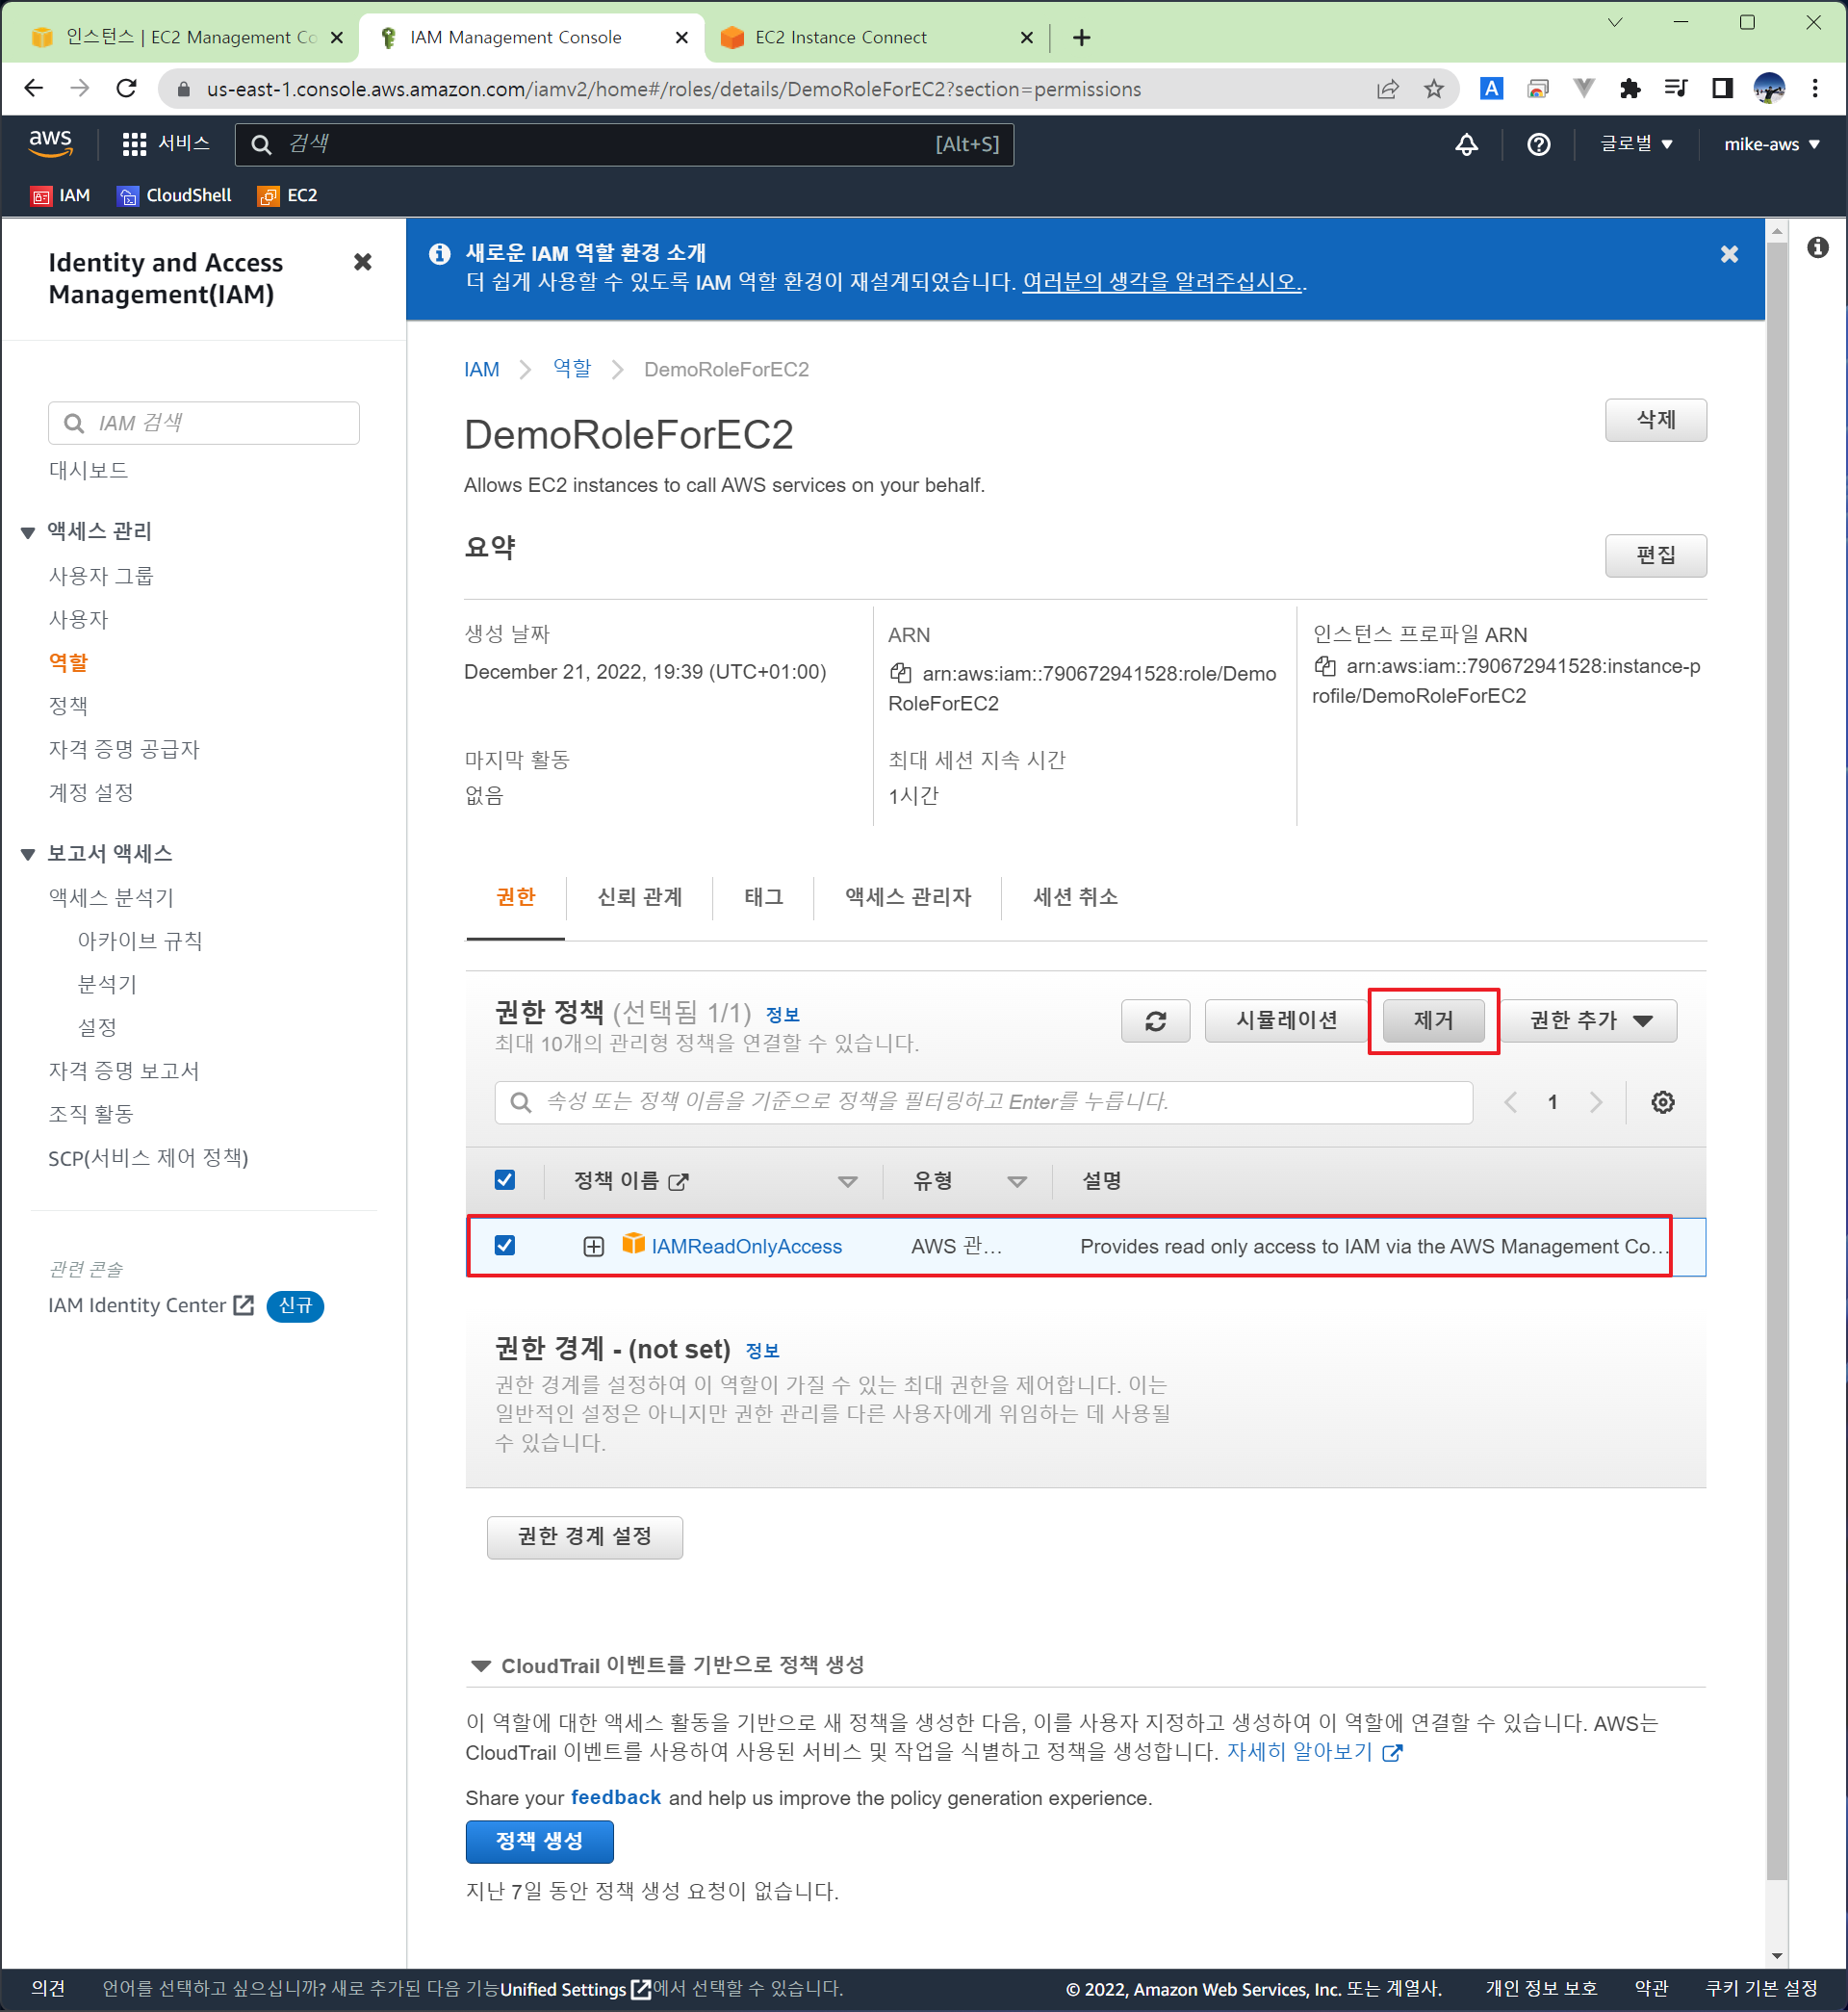Screen dimensions: 1848x2012
Task: Click the Delete role button
Action: 1655,420
